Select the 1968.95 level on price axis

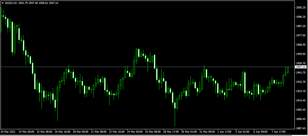300,45
